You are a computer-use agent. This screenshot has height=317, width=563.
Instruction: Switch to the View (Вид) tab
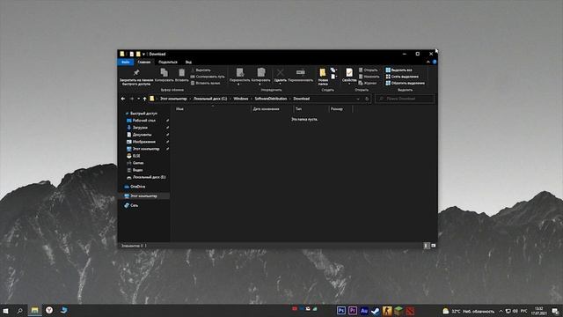[188, 63]
